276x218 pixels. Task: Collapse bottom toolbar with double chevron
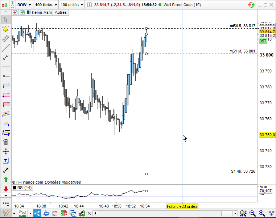[89, 213]
